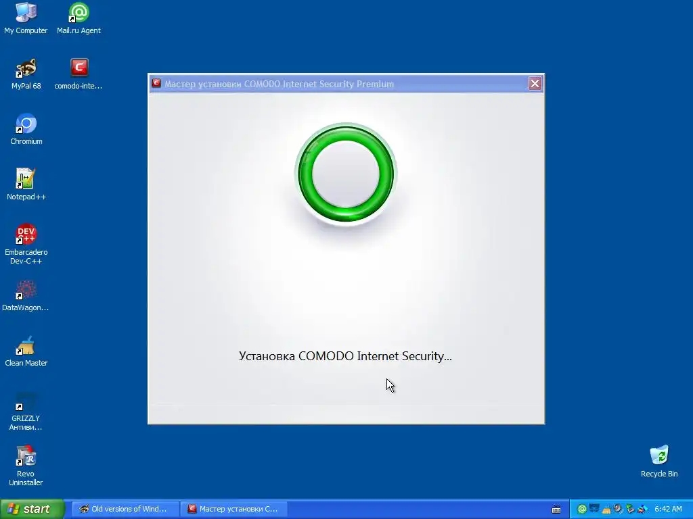Select the Revo Uninstaller desktop shortcut
693x519 pixels.
click(x=26, y=466)
